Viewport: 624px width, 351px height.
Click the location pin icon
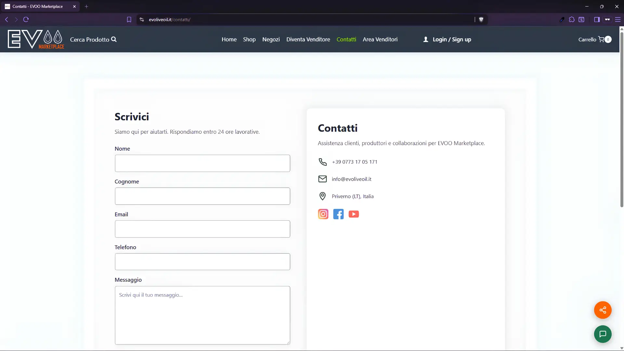pyautogui.click(x=322, y=196)
